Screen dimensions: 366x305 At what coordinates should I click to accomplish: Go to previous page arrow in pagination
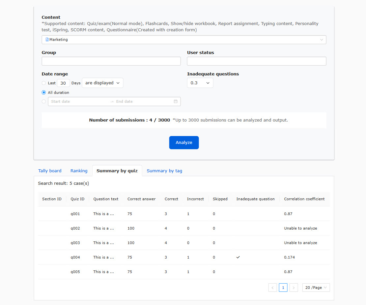click(x=272, y=288)
